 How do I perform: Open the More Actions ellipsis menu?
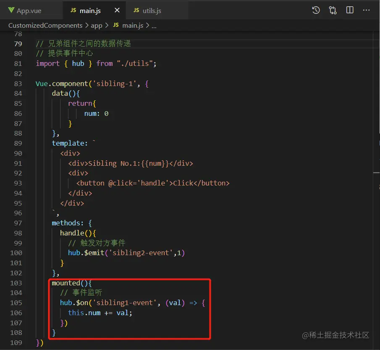tap(366, 10)
